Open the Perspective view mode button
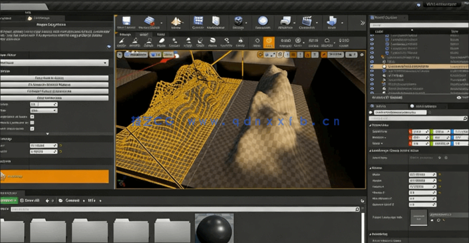The width and height of the screenshot is (469, 243). pyautogui.click(x=136, y=55)
